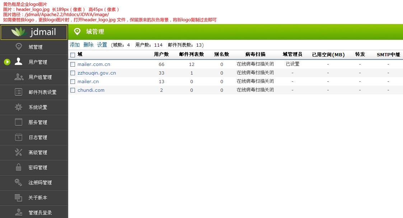The height and width of the screenshot is (218, 403).
Task: Click mailing list count 12 cell
Action: (x=192, y=65)
